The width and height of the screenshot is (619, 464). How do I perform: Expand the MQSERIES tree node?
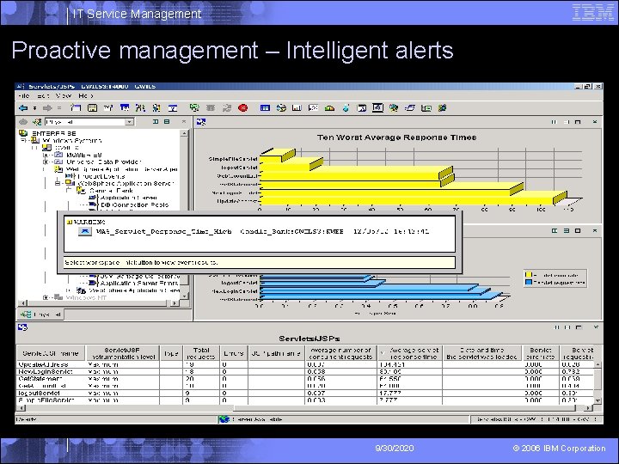tap(46, 155)
